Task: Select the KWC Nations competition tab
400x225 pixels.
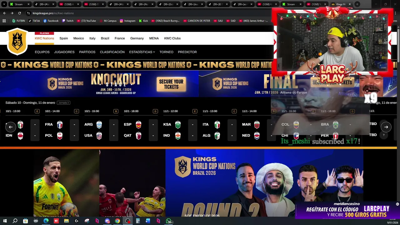Action: [44, 38]
